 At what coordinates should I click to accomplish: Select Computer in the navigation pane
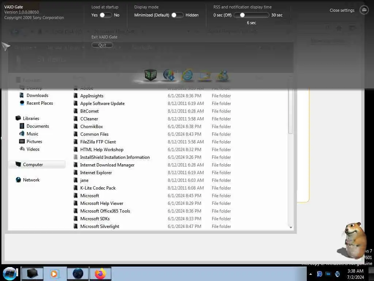pyautogui.click(x=37, y=164)
